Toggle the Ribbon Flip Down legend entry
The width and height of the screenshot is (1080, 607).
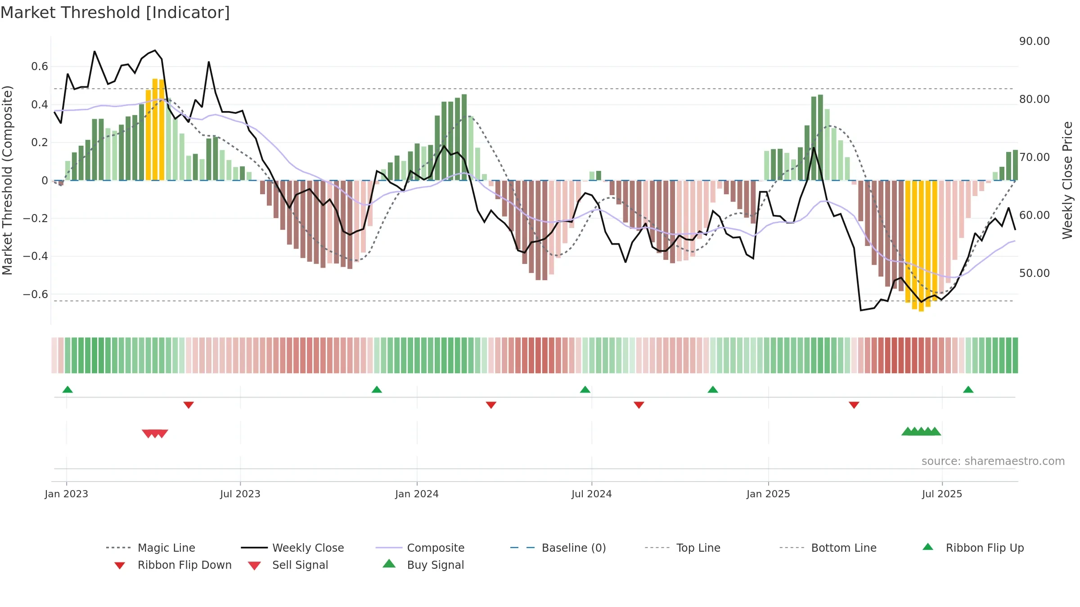[173, 565]
